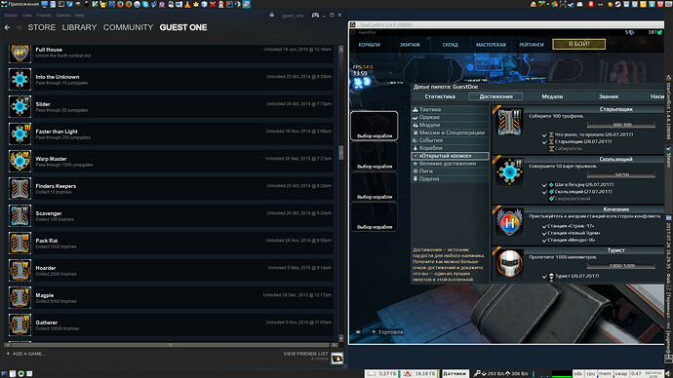Click the Старьевщик 100/100 progress bar
Viewport: 673px width, 378px height.
pos(621,125)
